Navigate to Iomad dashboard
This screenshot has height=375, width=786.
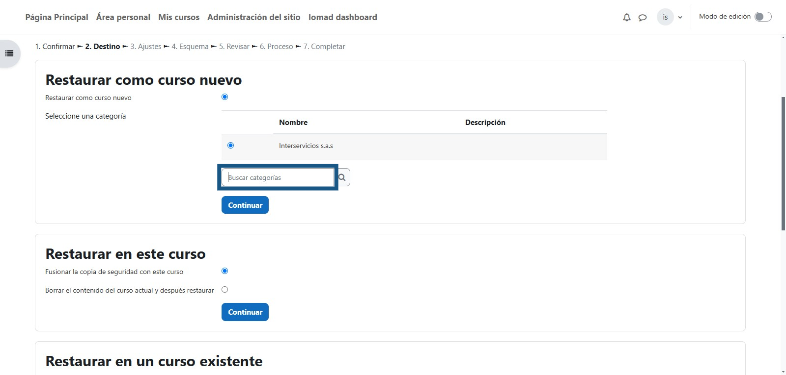(342, 17)
